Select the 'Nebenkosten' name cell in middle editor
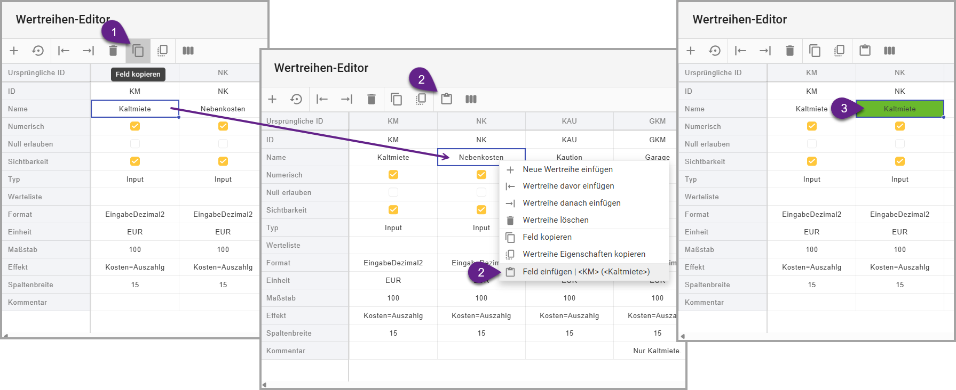The width and height of the screenshot is (956, 390). (481, 157)
